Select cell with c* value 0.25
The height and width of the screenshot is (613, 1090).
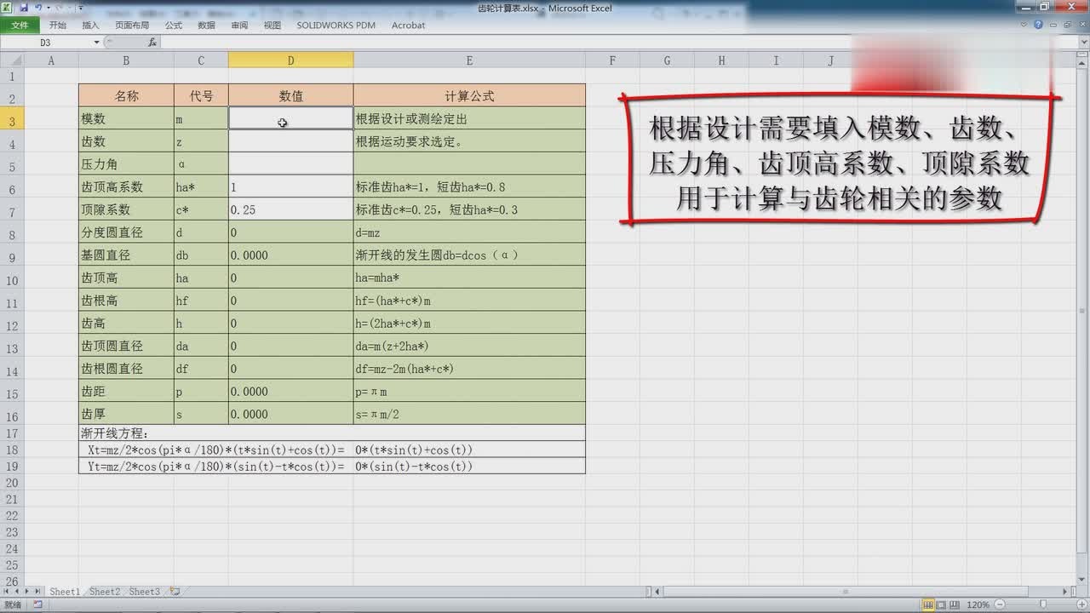[x=290, y=209]
